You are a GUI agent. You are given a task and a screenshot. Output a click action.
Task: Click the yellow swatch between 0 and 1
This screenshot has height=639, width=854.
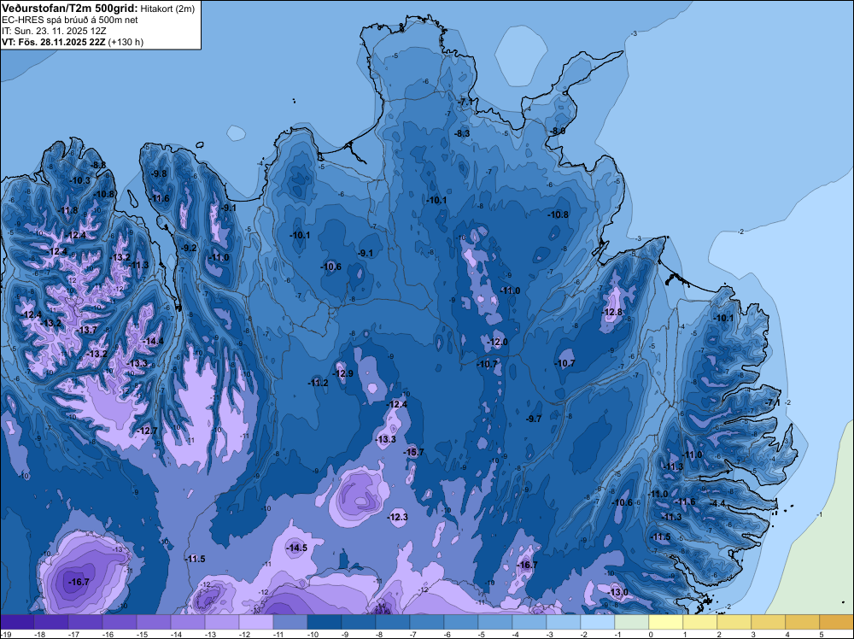click(x=666, y=622)
